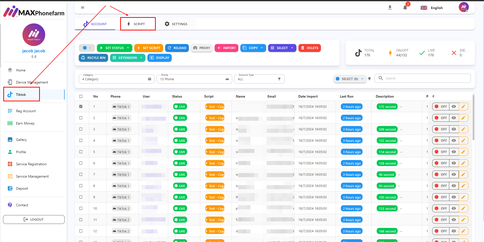Click the MAXPhonefarm logo
484x242 pixels.
(x=34, y=12)
